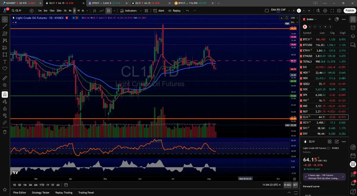Select the bars chart style icon

click(x=95, y=10)
